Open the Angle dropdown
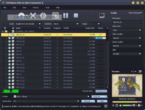This screenshot has width=145, height=110. point(95,24)
